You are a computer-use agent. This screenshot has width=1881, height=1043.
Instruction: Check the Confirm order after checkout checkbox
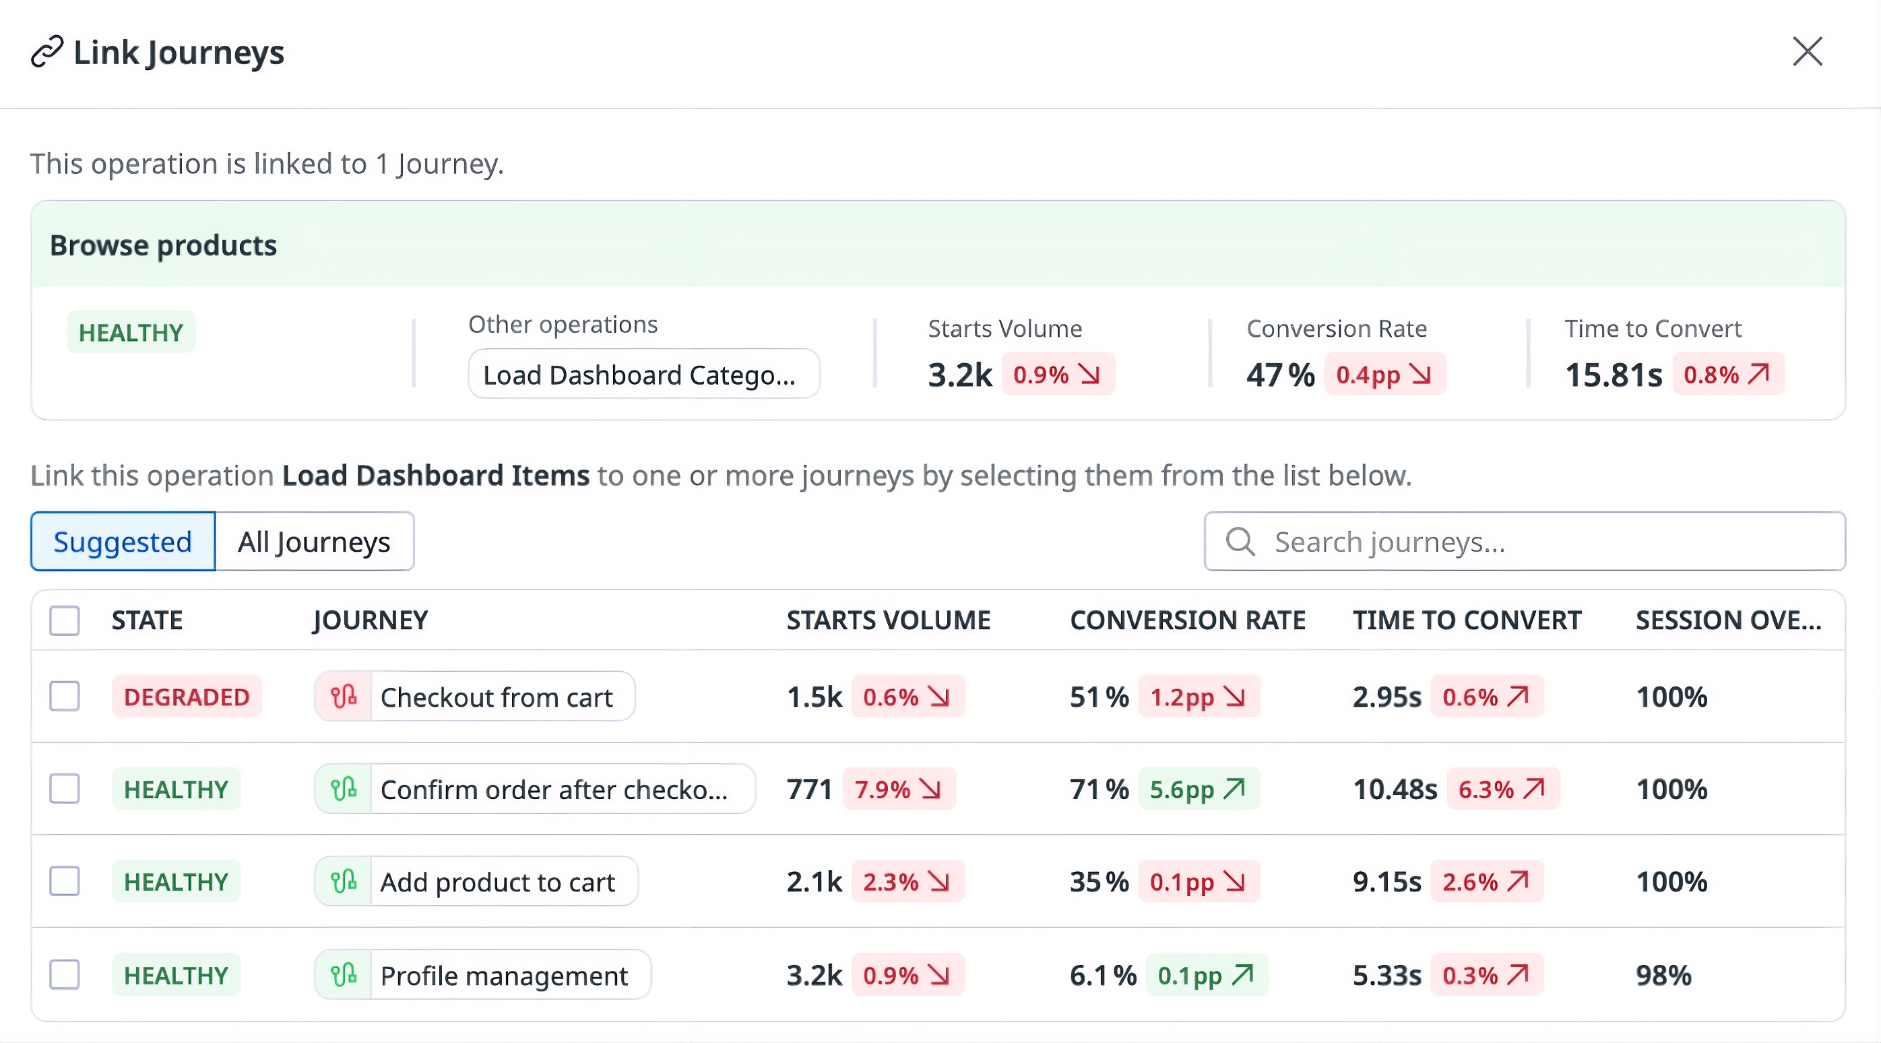click(64, 789)
